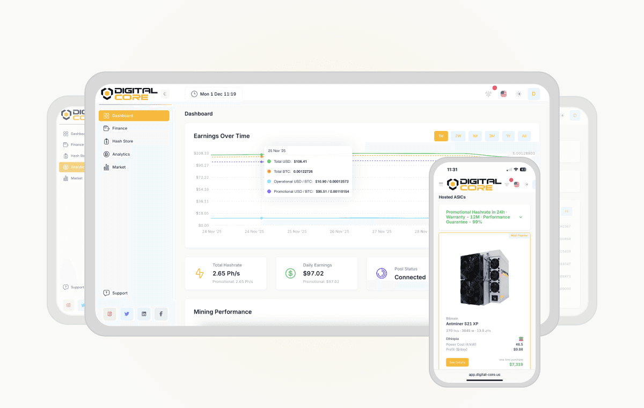Expand the Promotional Hashrate dropdown on phone
Viewport: 644px width, 408px height.
tap(521, 217)
